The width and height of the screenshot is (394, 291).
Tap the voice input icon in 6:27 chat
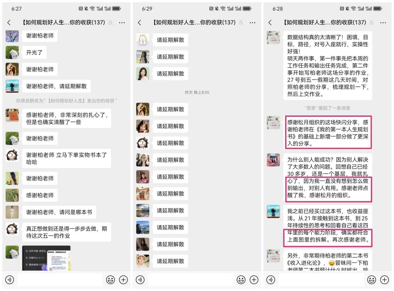pyautogui.click(x=9, y=280)
